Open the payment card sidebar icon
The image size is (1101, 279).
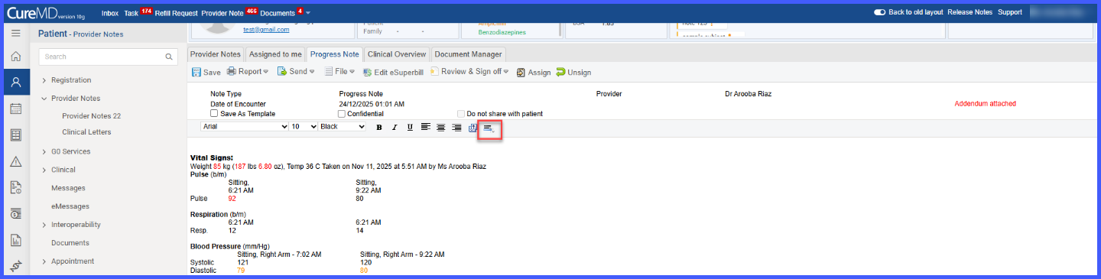(x=15, y=214)
